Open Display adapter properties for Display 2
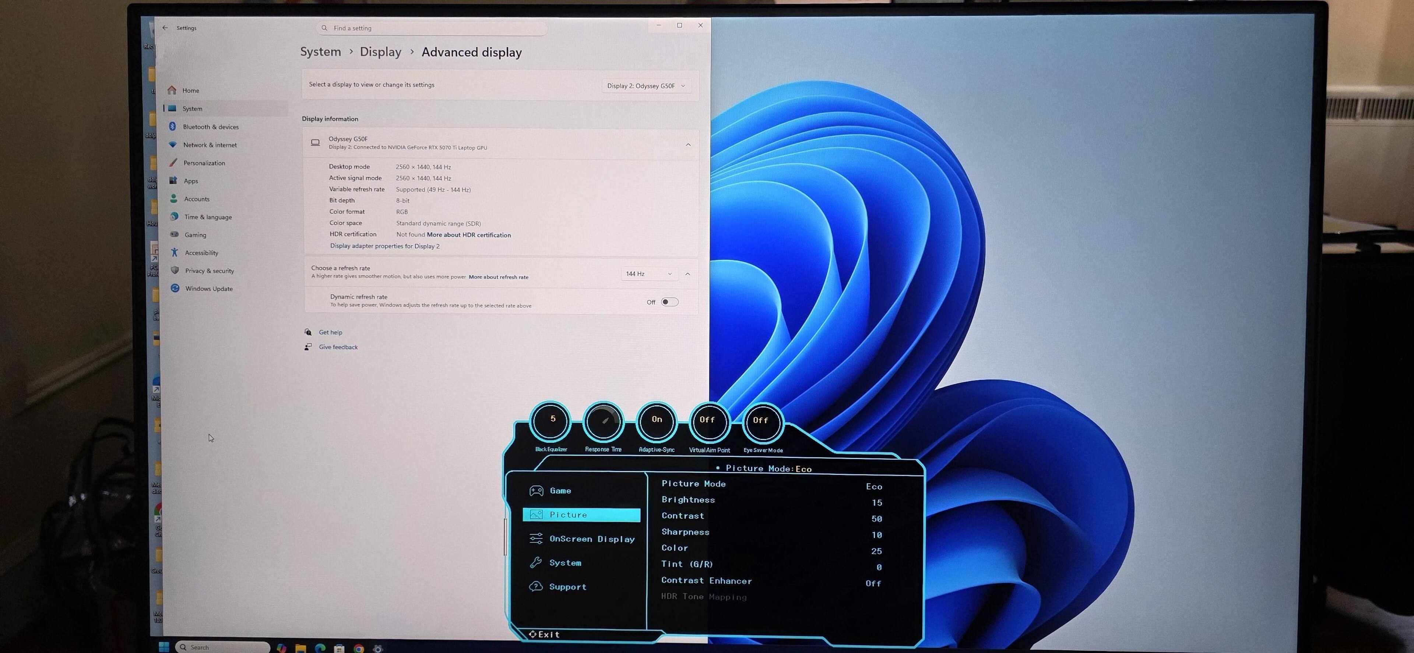The image size is (1414, 653). [385, 246]
